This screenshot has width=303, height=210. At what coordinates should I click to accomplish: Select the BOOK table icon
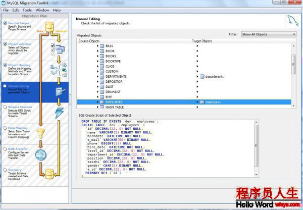click(x=102, y=51)
